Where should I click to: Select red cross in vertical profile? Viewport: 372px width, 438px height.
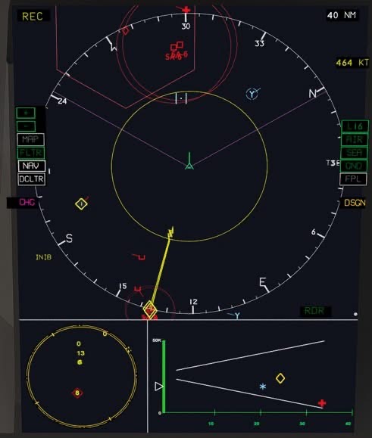322,403
